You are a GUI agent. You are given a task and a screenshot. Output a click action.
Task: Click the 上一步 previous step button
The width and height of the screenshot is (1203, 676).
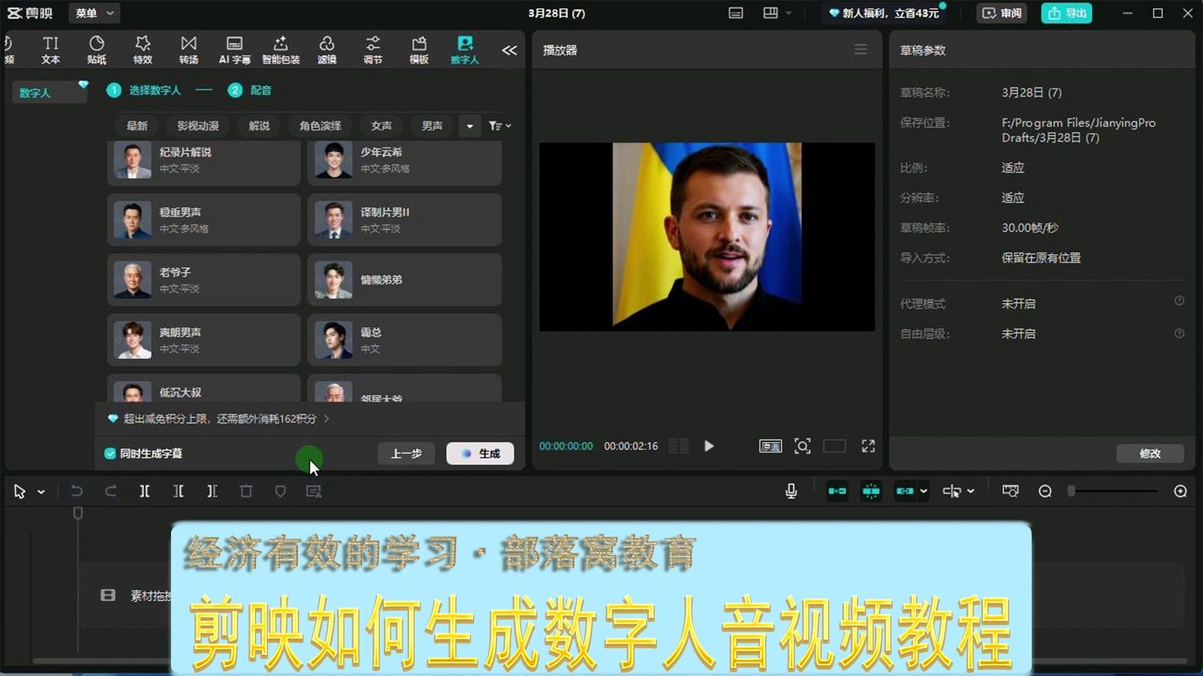406,454
